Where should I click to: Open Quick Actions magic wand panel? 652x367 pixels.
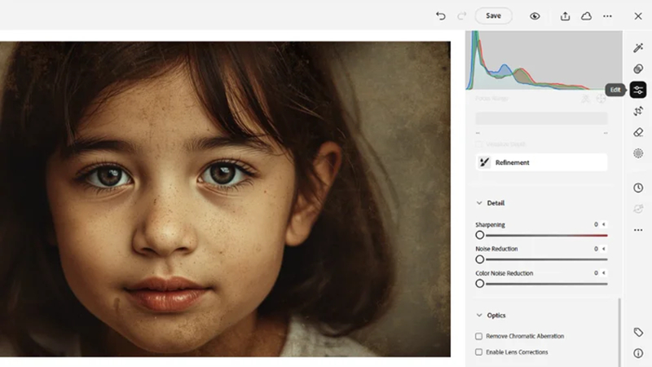click(x=638, y=48)
